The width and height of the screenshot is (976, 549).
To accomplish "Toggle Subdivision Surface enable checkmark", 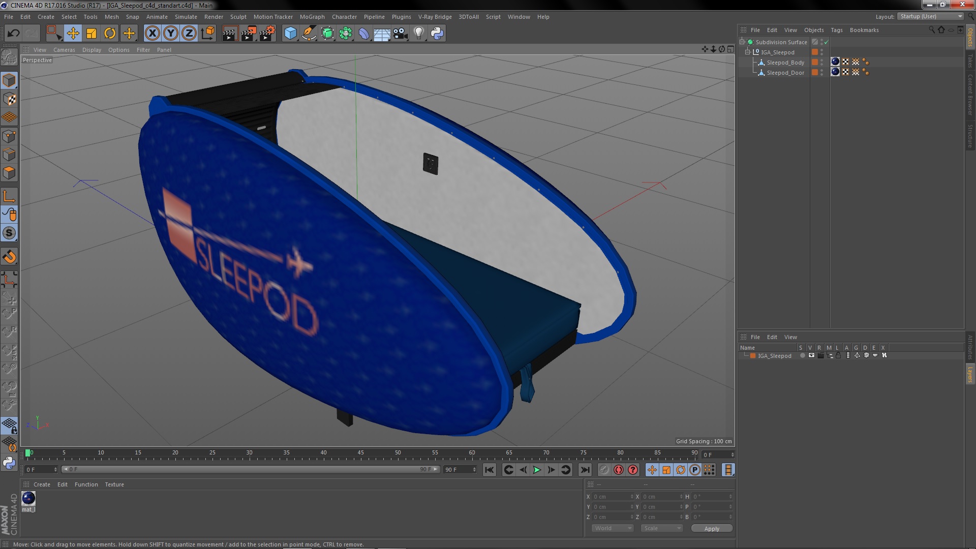I will 826,42.
